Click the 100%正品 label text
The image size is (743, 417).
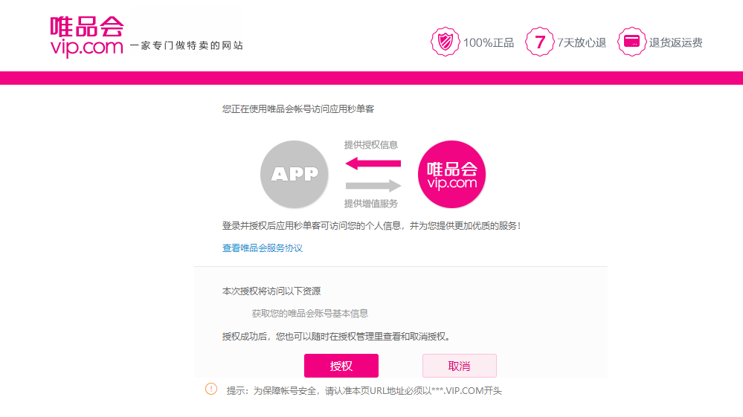coord(489,43)
